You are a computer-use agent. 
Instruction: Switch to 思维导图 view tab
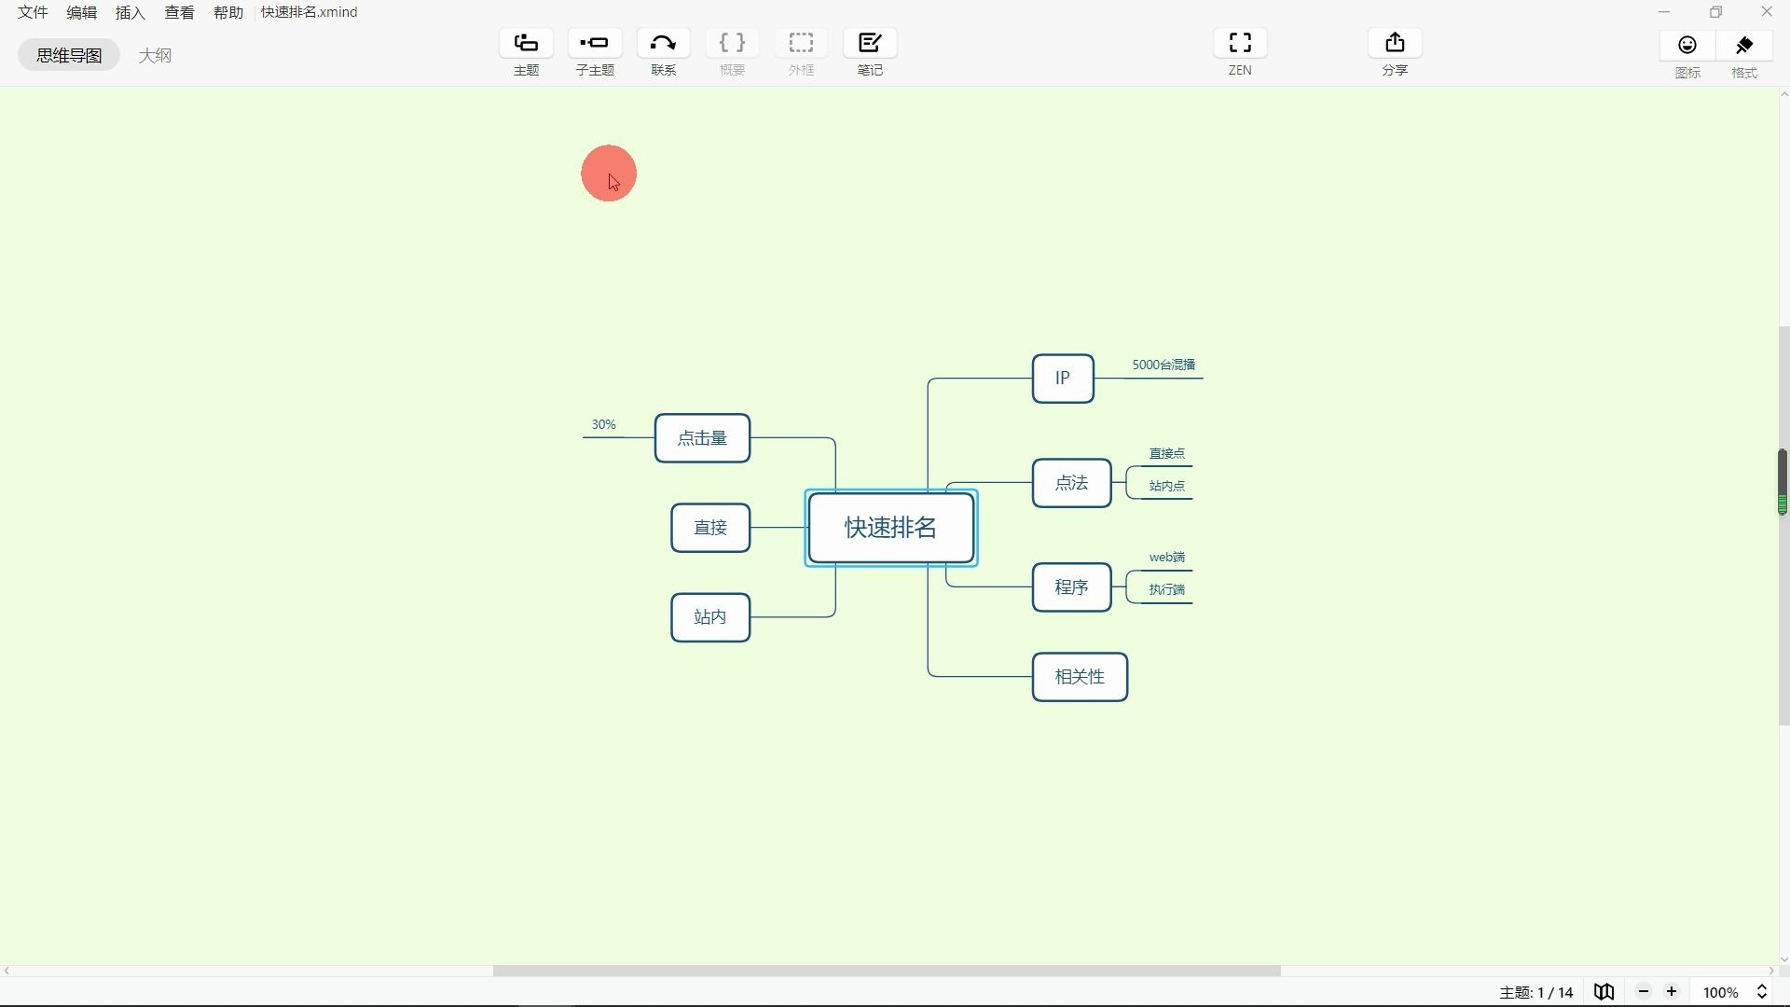click(x=69, y=55)
